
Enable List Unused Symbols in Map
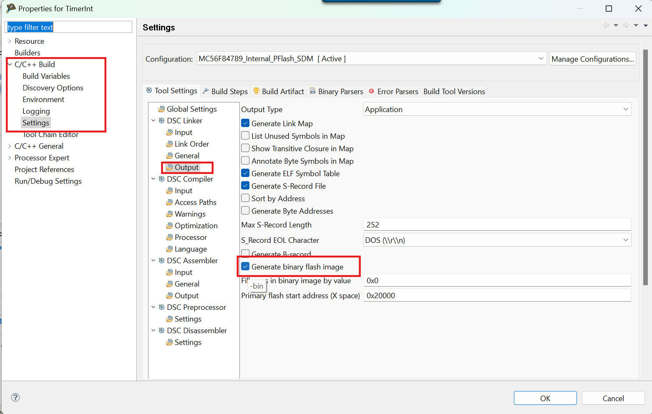(245, 135)
